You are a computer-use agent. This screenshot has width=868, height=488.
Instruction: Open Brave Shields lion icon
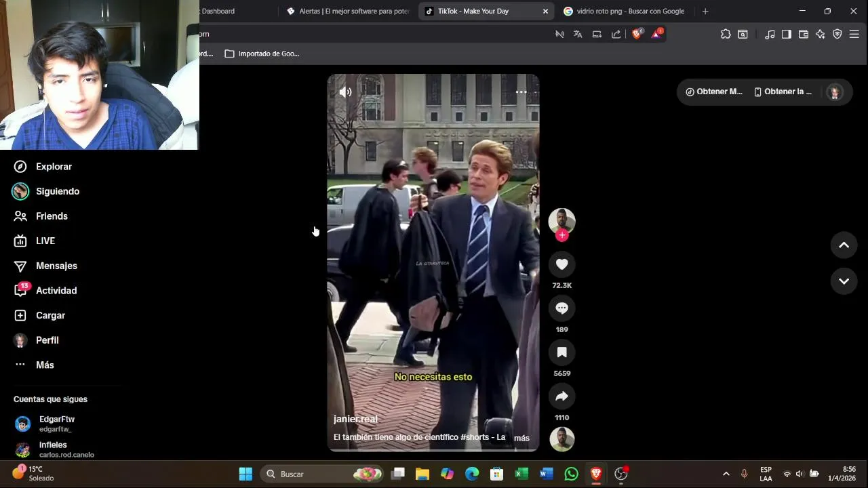637,34
